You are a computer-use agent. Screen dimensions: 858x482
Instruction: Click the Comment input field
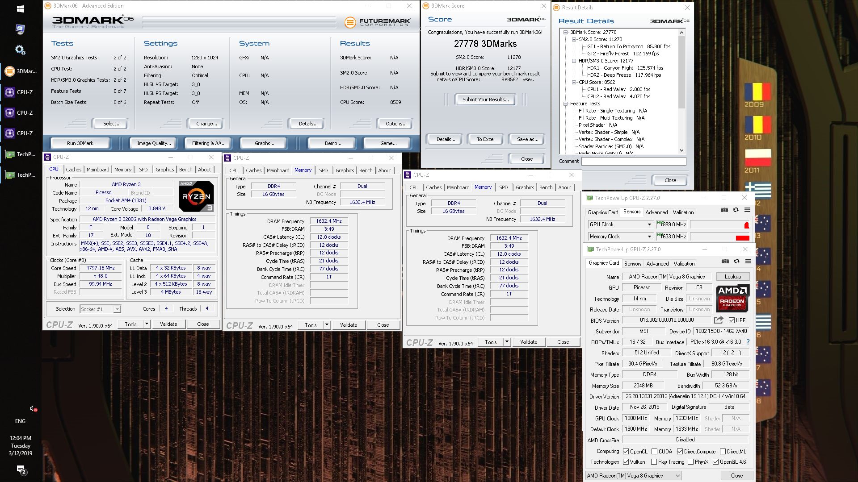pyautogui.click(x=634, y=161)
